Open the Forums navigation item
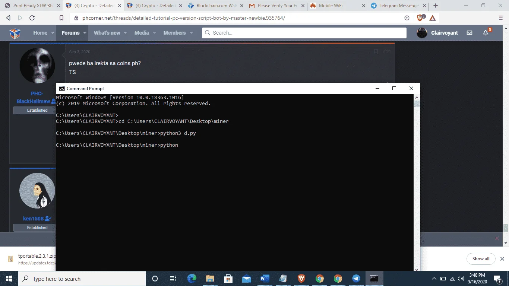 point(70,33)
